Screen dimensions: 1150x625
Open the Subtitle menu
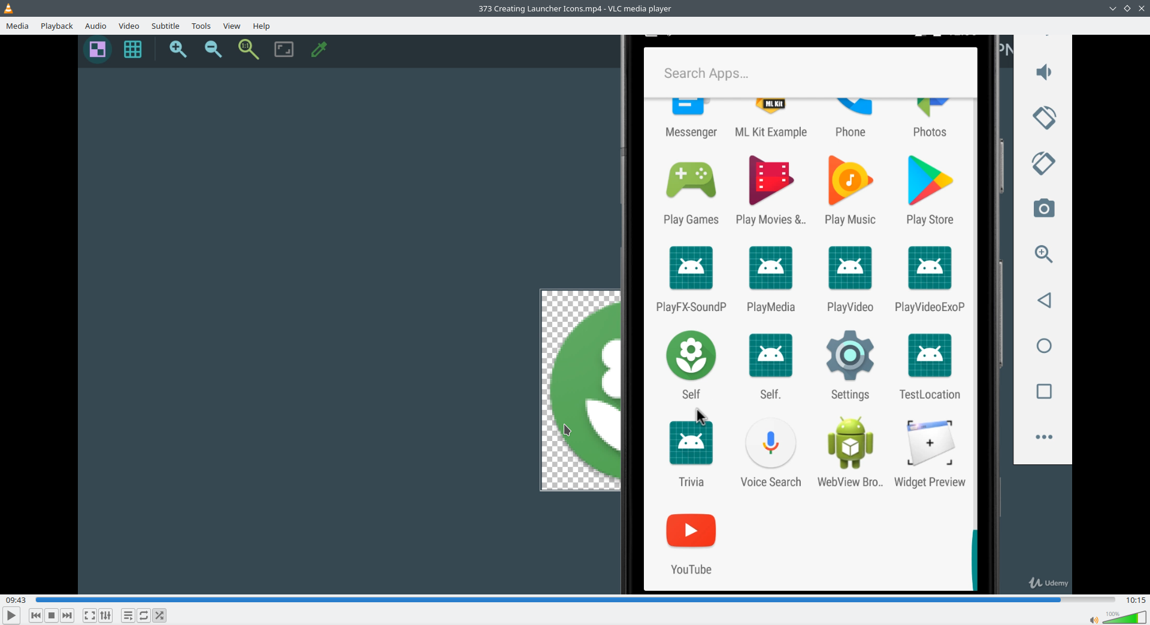point(165,26)
